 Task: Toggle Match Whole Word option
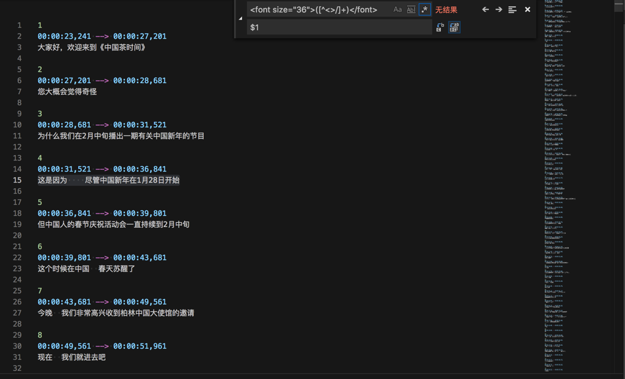click(411, 10)
